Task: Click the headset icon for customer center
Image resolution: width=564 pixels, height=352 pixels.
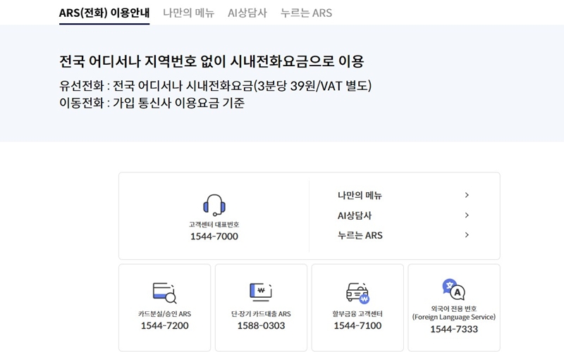Action: (214, 205)
